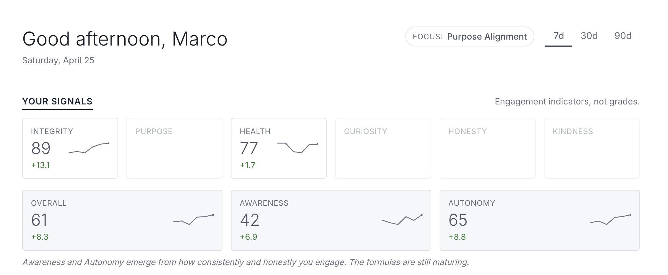Switch to the 90d time range
This screenshot has height=275, width=668.
point(623,36)
